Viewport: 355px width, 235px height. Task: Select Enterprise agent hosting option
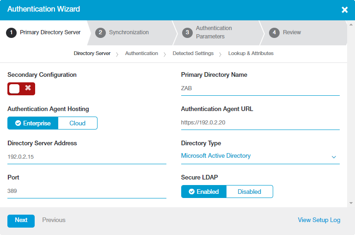click(x=33, y=123)
